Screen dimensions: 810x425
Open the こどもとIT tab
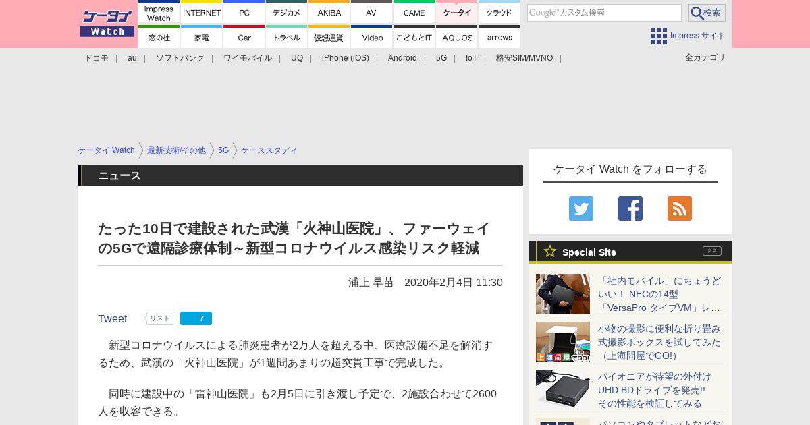(x=414, y=36)
